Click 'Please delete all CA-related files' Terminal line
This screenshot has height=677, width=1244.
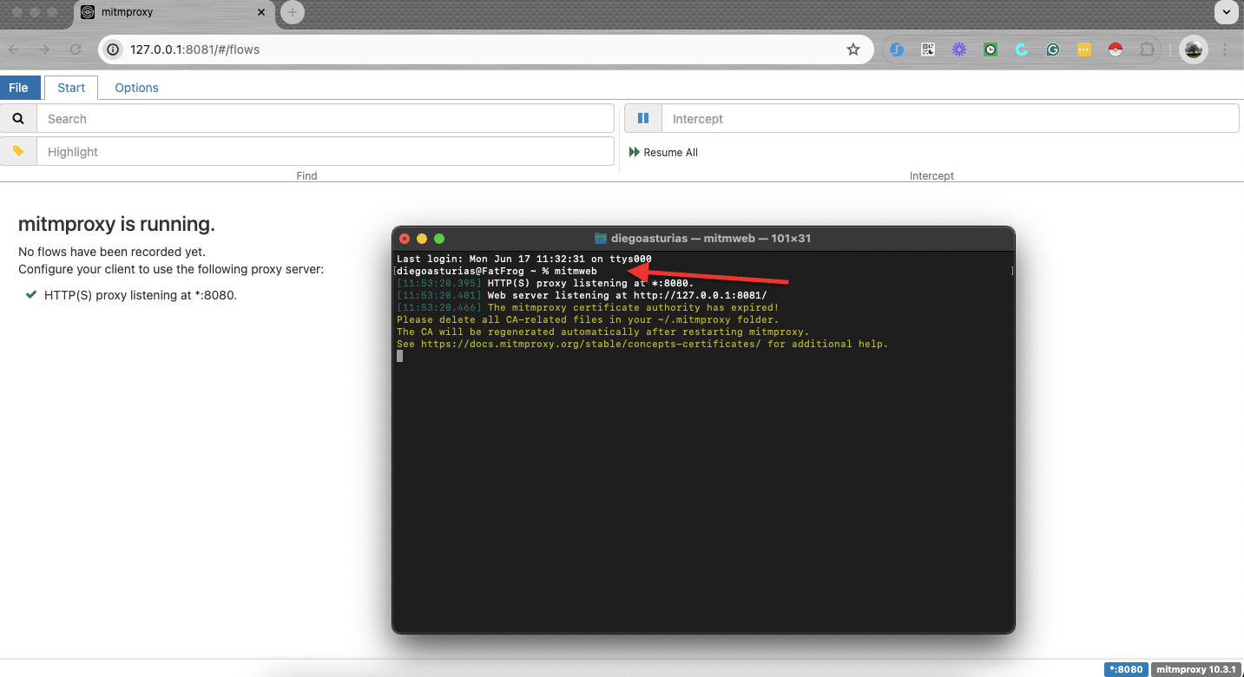point(588,319)
